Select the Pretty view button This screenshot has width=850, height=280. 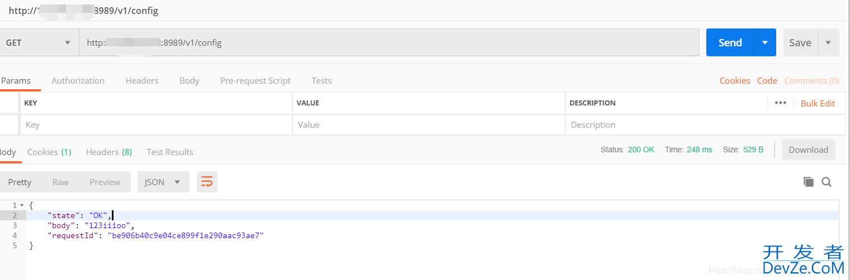20,182
